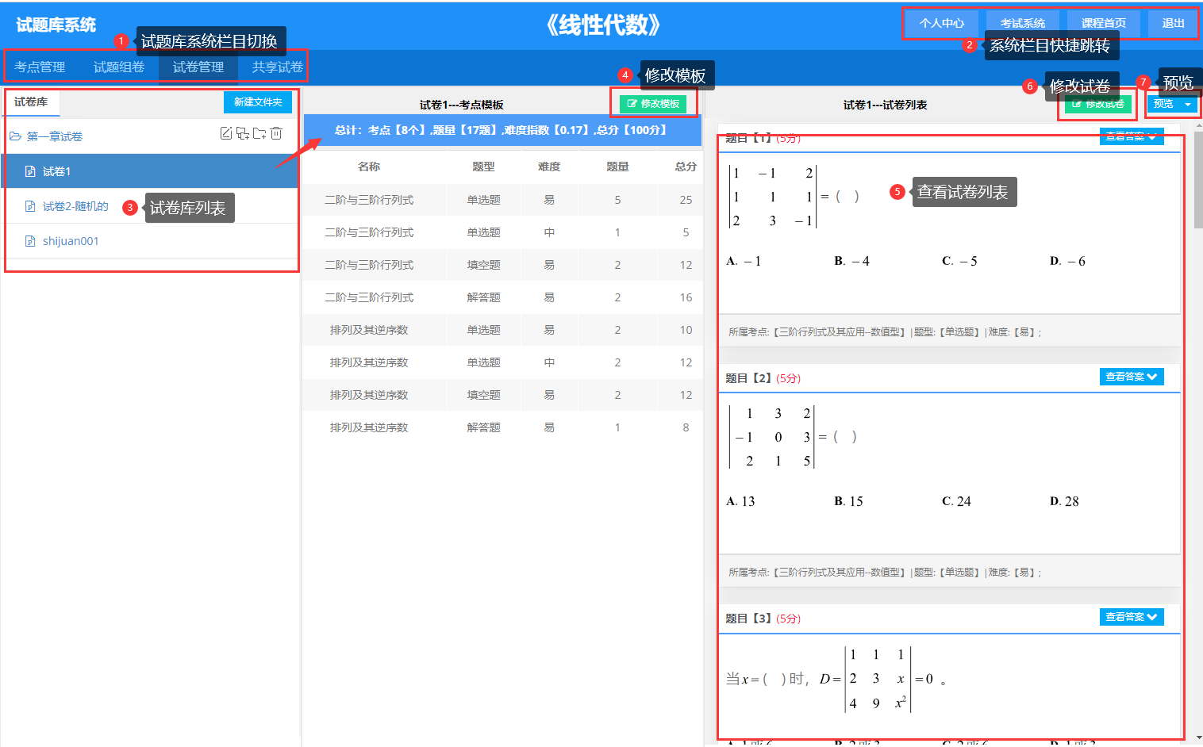Open the 共享试卷 tab
This screenshot has height=747, width=1203.
278,67
